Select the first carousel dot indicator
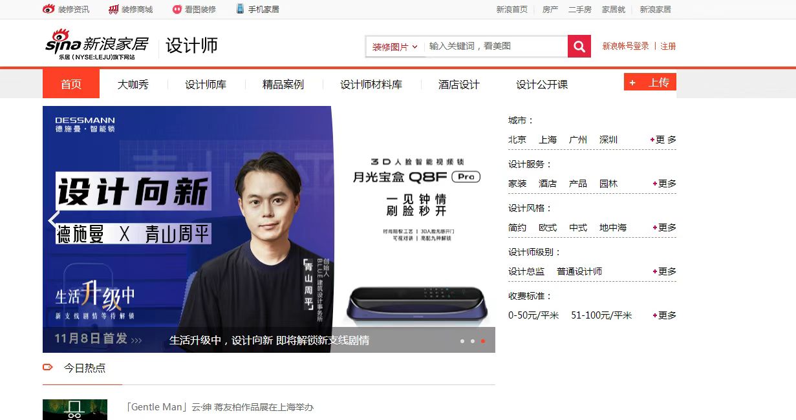Screen dimensions: 796x420 click(x=462, y=341)
